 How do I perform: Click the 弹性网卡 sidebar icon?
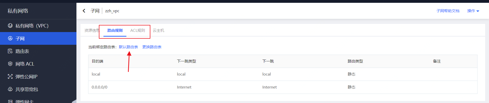click(x=10, y=101)
